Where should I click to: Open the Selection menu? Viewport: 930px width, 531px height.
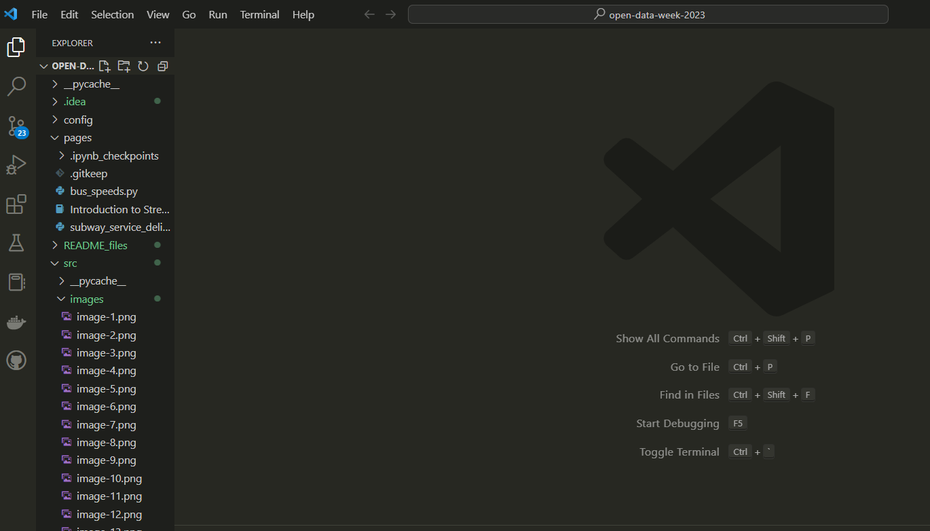113,14
